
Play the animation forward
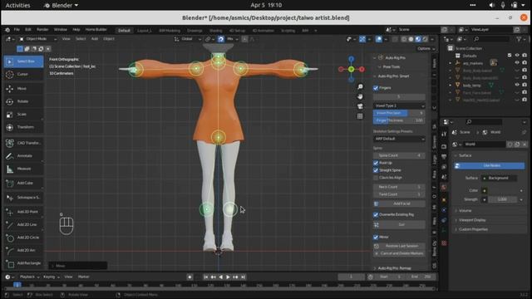click(x=228, y=277)
